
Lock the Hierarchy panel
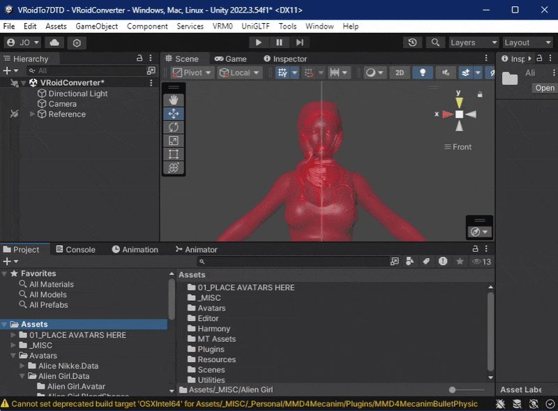139,58
